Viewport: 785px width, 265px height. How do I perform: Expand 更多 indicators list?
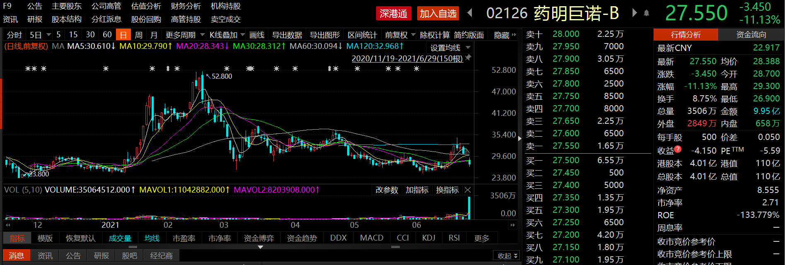482,238
